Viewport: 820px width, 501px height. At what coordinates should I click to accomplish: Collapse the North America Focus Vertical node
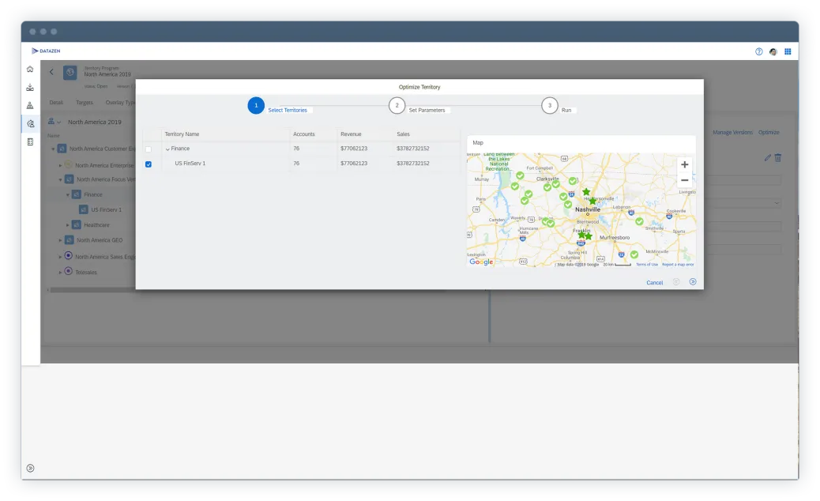pos(61,179)
